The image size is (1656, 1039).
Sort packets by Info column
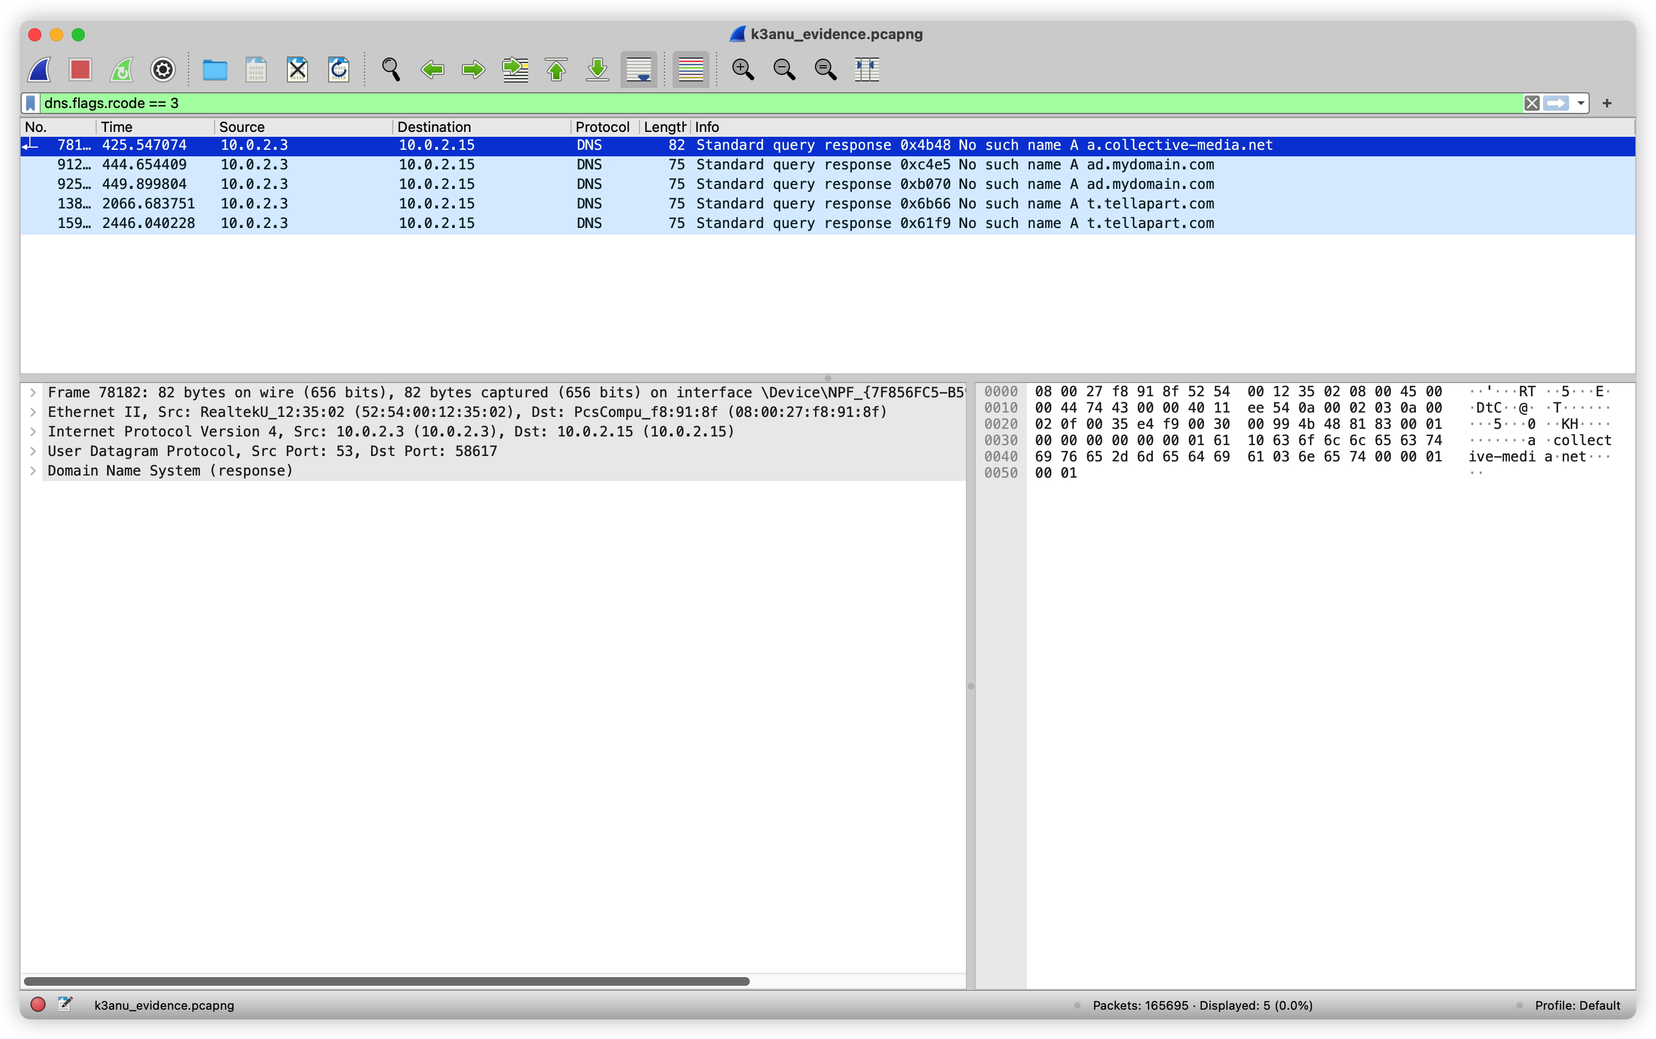pyautogui.click(x=1162, y=127)
